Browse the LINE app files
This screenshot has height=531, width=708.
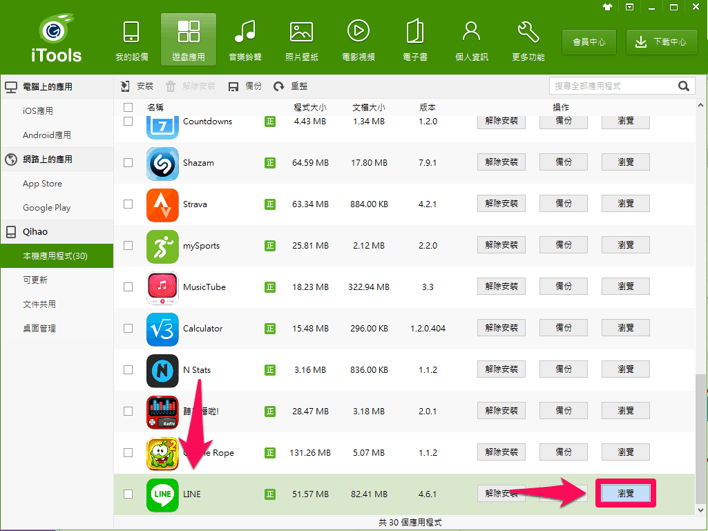626,494
